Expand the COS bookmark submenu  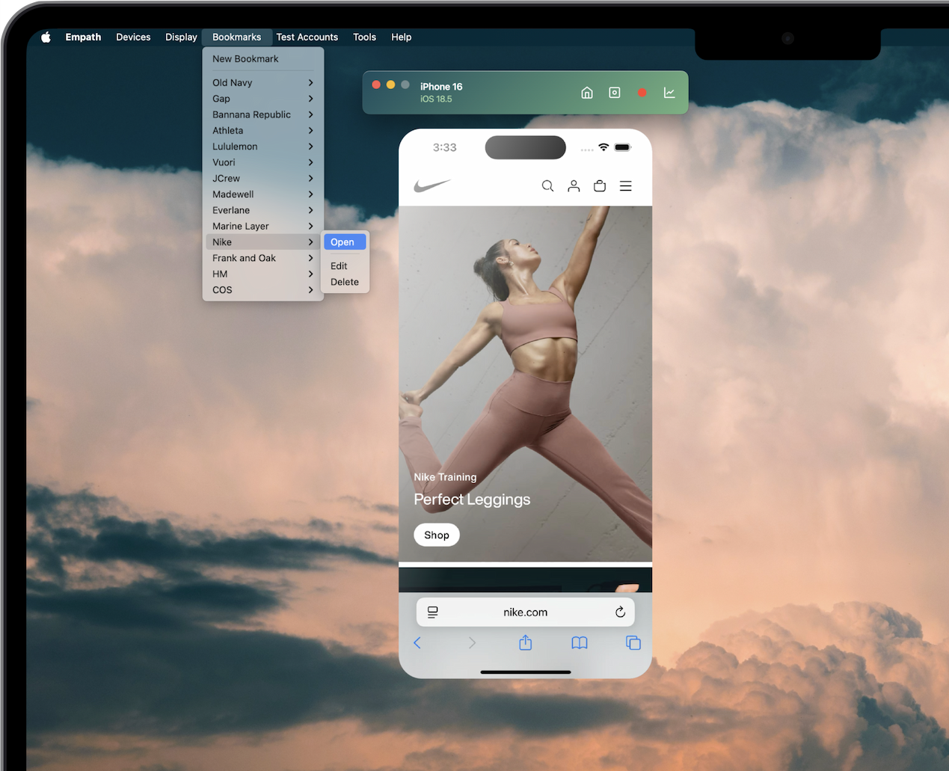click(262, 290)
